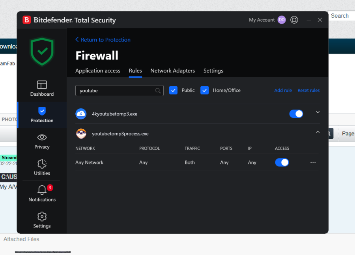
Task: Click the DD account avatar
Action: [x=282, y=20]
